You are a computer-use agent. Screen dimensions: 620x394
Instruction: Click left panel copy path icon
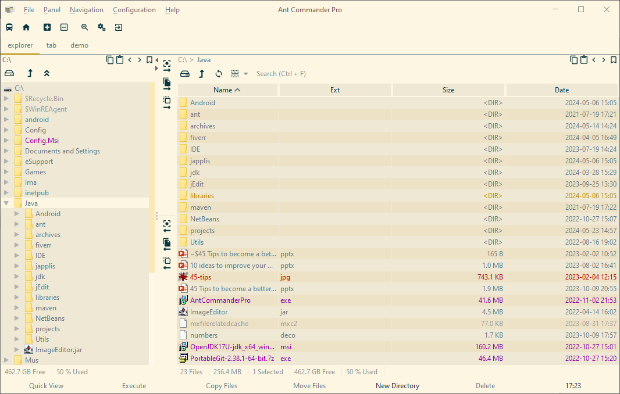pyautogui.click(x=109, y=60)
